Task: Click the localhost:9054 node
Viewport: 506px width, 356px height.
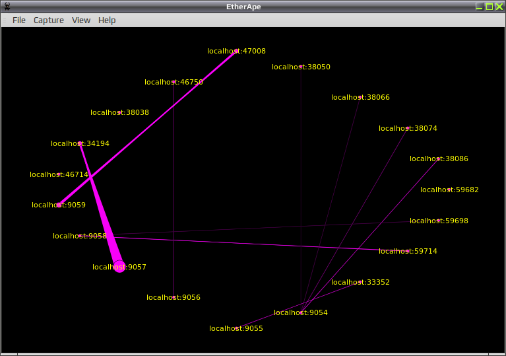Action: tap(301, 312)
